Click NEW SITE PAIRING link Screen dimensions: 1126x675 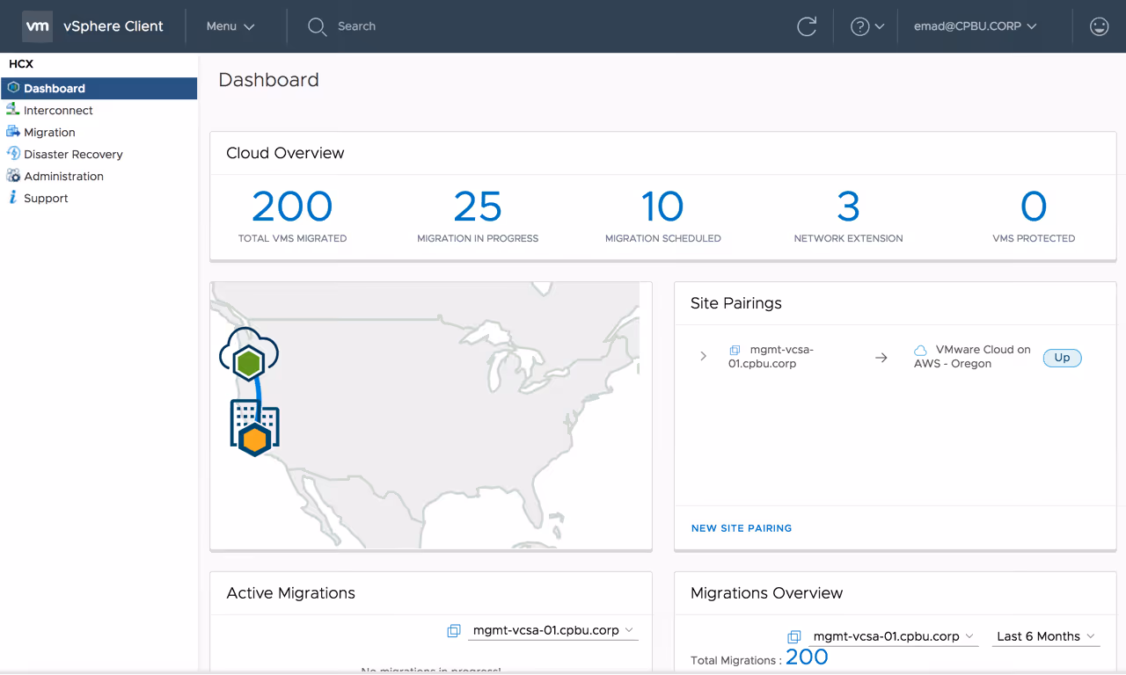742,528
